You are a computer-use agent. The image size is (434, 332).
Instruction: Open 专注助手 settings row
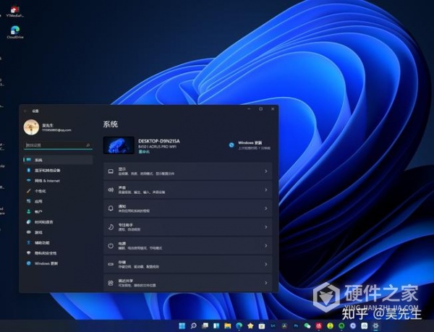tap(188, 227)
